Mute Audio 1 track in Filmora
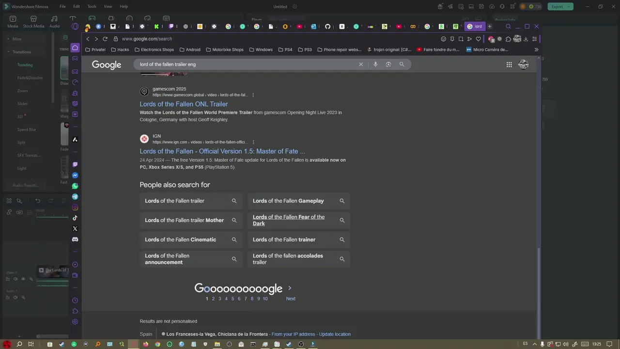The width and height of the screenshot is (620, 349). click(15, 298)
